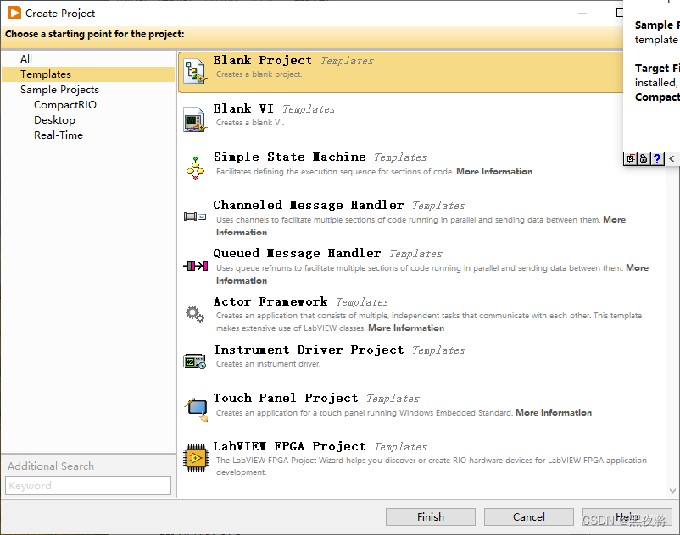Click the LabVIEW FPGA Project chip icon
Viewport: 680px width, 535px height.
(196, 458)
